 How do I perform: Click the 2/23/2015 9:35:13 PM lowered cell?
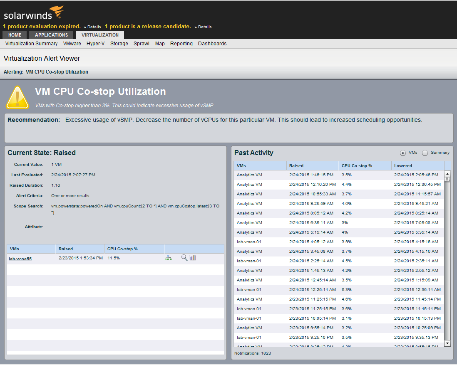[416, 338]
